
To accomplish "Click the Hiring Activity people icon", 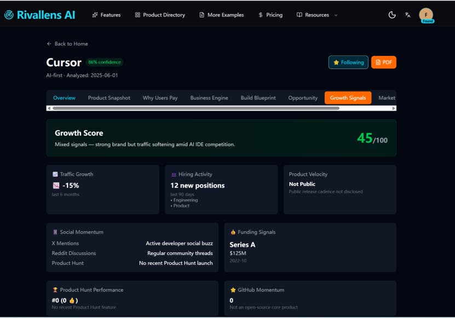I will pyautogui.click(x=174, y=175).
